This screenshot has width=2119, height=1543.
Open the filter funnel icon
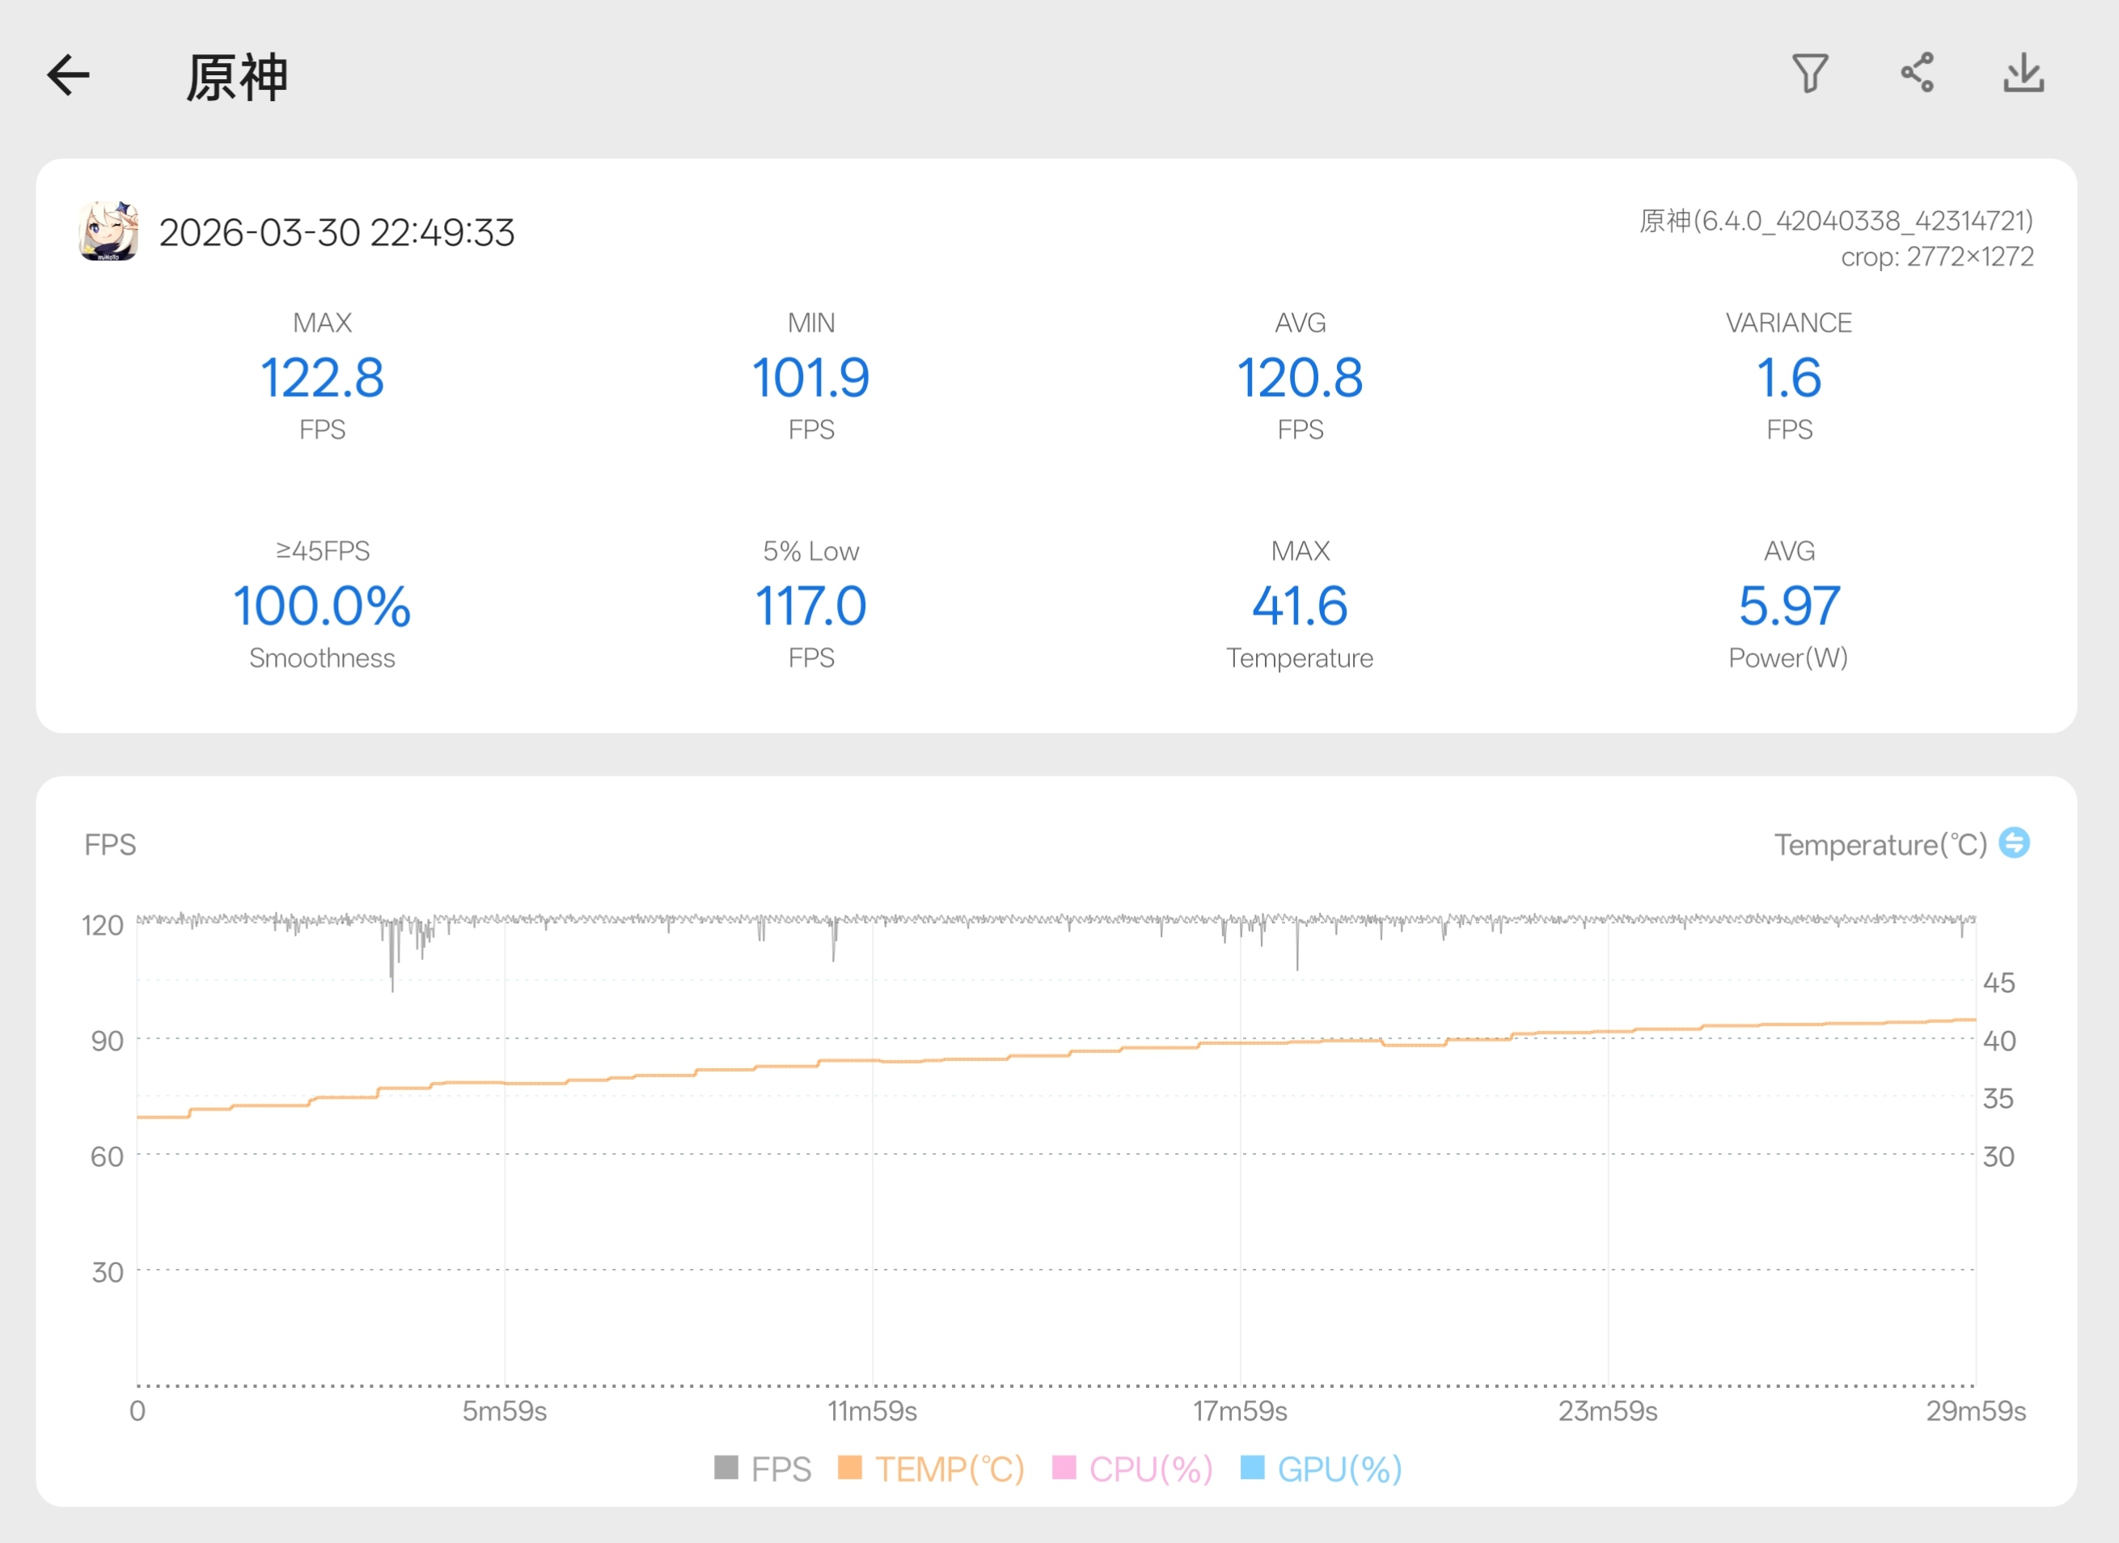(1810, 74)
